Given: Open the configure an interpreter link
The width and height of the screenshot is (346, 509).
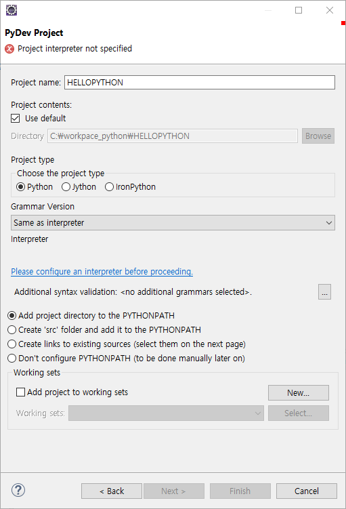Looking at the screenshot, I should (102, 271).
